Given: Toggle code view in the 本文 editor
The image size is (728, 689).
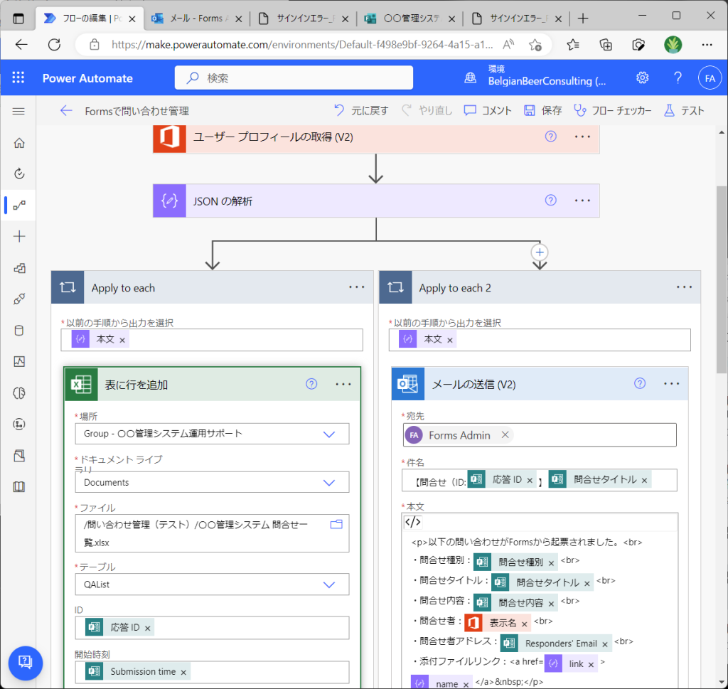Looking at the screenshot, I should click(413, 523).
